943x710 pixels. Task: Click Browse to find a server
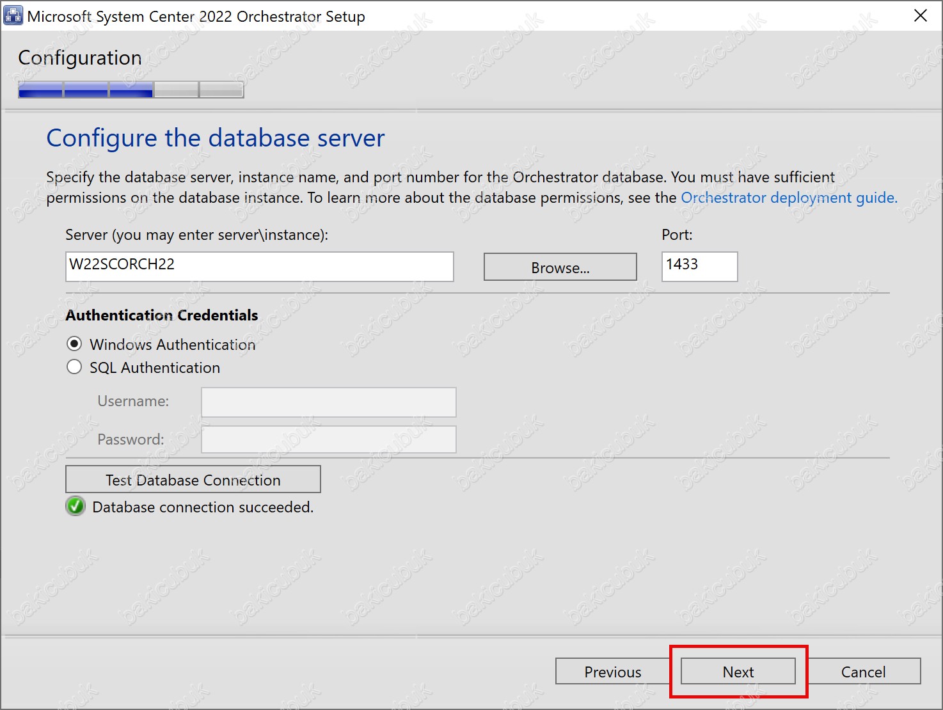click(560, 267)
